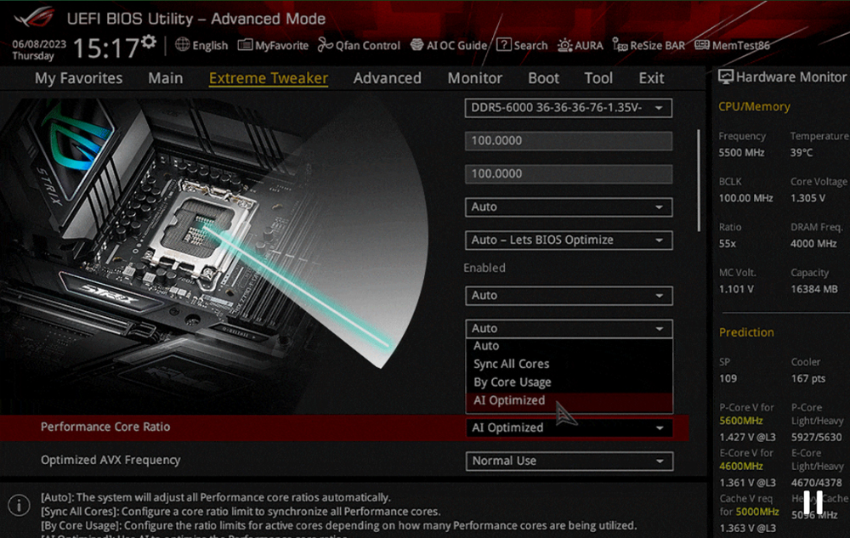
Task: Open the AI OC Guide
Action: pos(449,45)
